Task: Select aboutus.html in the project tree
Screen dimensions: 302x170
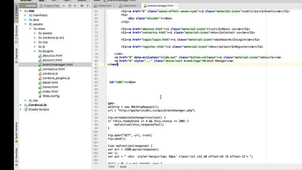Action: click(x=52, y=56)
